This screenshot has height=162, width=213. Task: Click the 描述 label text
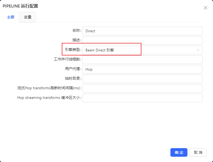(76, 40)
